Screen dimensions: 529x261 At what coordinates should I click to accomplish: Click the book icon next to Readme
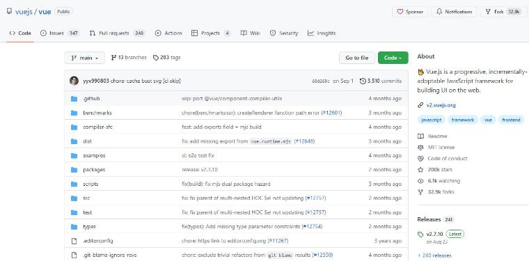point(420,136)
